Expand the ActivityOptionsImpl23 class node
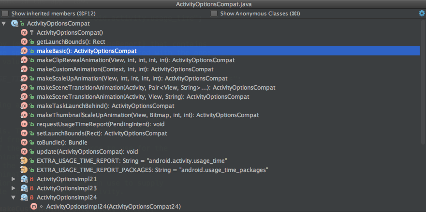This screenshot has width=426, height=212. [14, 188]
